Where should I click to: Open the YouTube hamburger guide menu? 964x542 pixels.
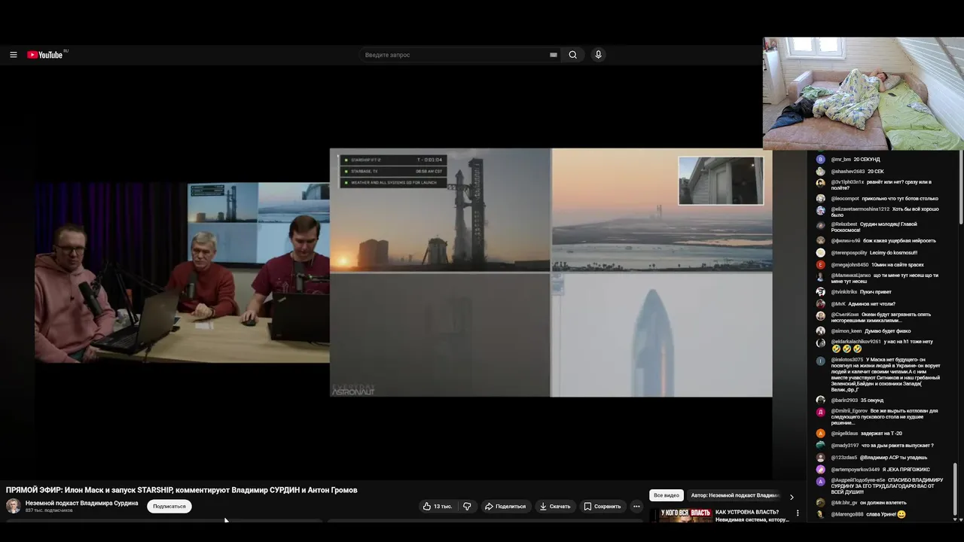[x=14, y=55]
